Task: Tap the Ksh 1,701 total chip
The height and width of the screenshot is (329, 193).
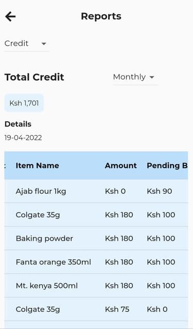Action: click(x=24, y=103)
